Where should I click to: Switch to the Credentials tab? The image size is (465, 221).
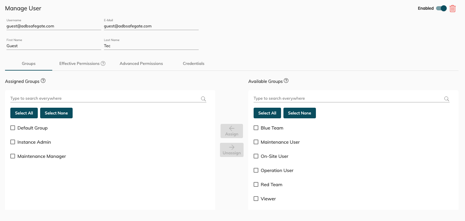point(193,63)
